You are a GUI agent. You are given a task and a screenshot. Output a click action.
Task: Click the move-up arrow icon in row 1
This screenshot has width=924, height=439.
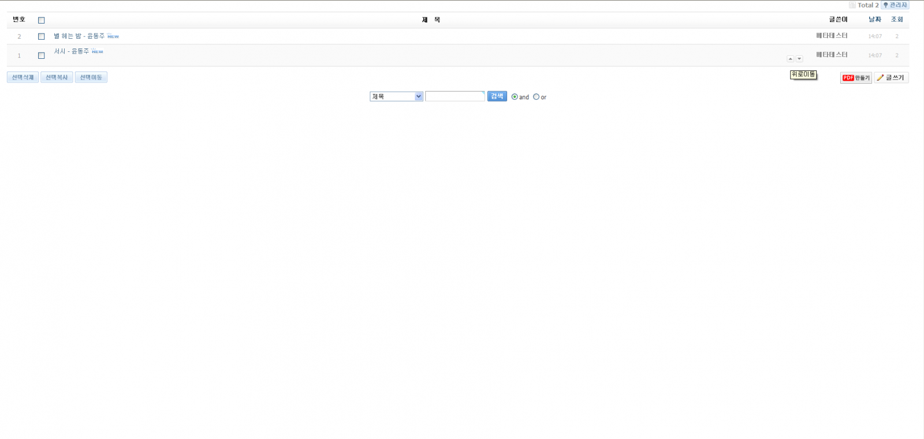coord(790,59)
